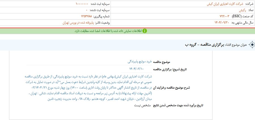
Task: Select the tracking number ۱۳۵۳۷۸۸
Action: [86, 16]
